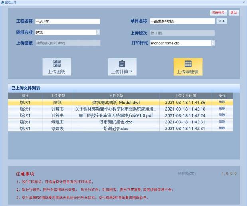Delete the 培训记录.doc entry
The image size is (247, 206).
point(222,128)
